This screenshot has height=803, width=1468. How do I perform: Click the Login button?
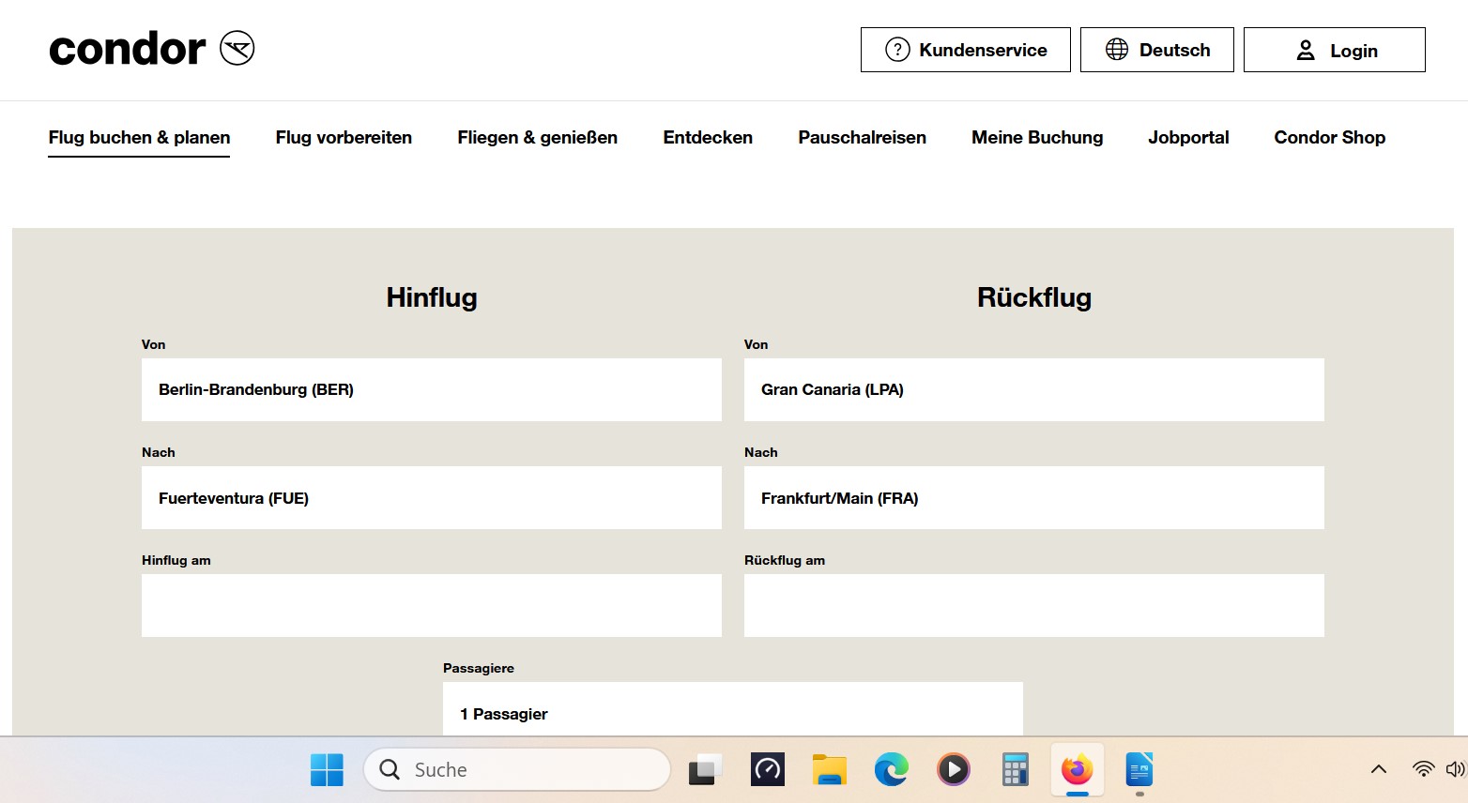[1334, 50]
